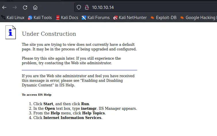
Task: Click the blue information page icon
Action: click(x=11, y=32)
